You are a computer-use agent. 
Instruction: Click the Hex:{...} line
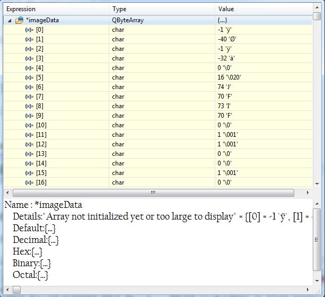[28, 251]
